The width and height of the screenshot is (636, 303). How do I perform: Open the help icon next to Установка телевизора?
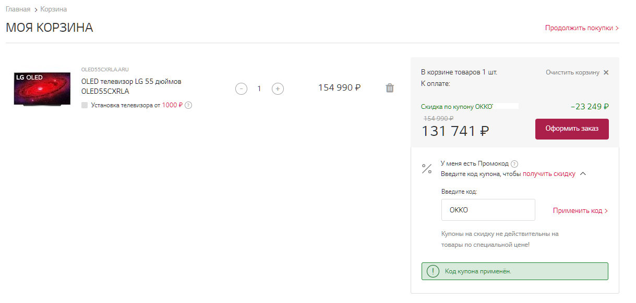[188, 105]
